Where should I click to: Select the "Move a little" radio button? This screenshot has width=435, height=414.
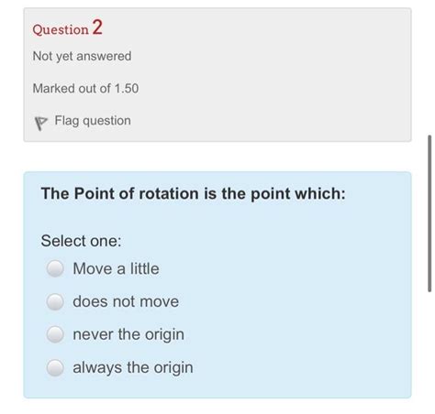(55, 268)
